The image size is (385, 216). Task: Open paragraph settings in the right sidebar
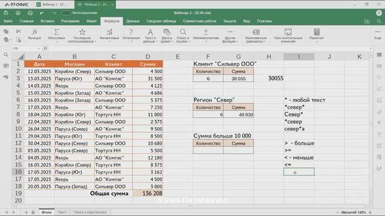click(380, 123)
